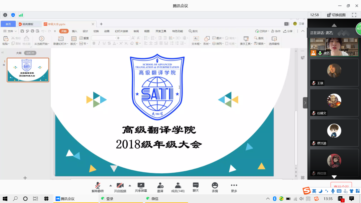Open the Selection Pane (选择窗格) icon
Viewport: 361px width, 203px height.
point(274,40)
